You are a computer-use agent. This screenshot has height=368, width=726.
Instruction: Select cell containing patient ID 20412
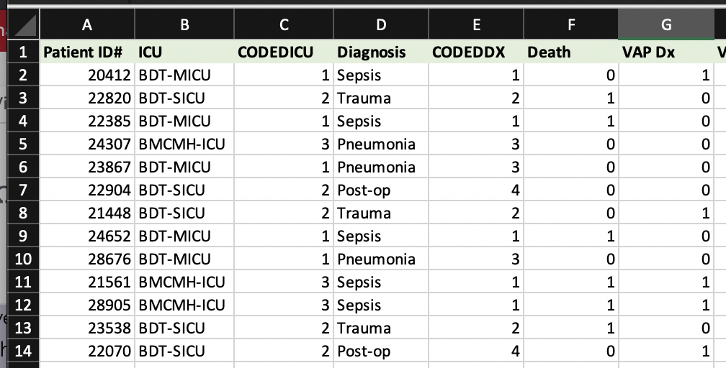(87, 75)
